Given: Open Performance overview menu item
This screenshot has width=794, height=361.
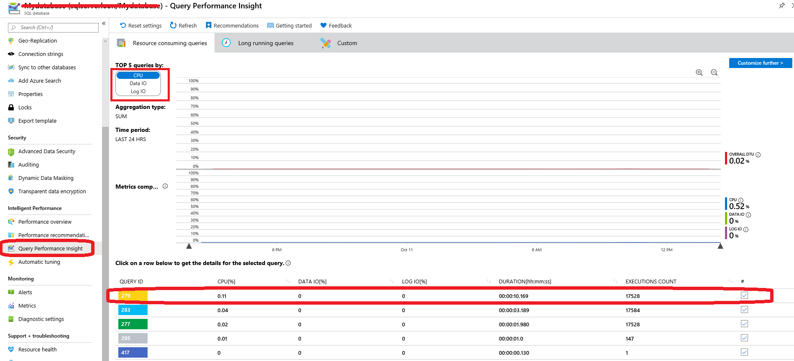Looking at the screenshot, I should click(x=45, y=222).
